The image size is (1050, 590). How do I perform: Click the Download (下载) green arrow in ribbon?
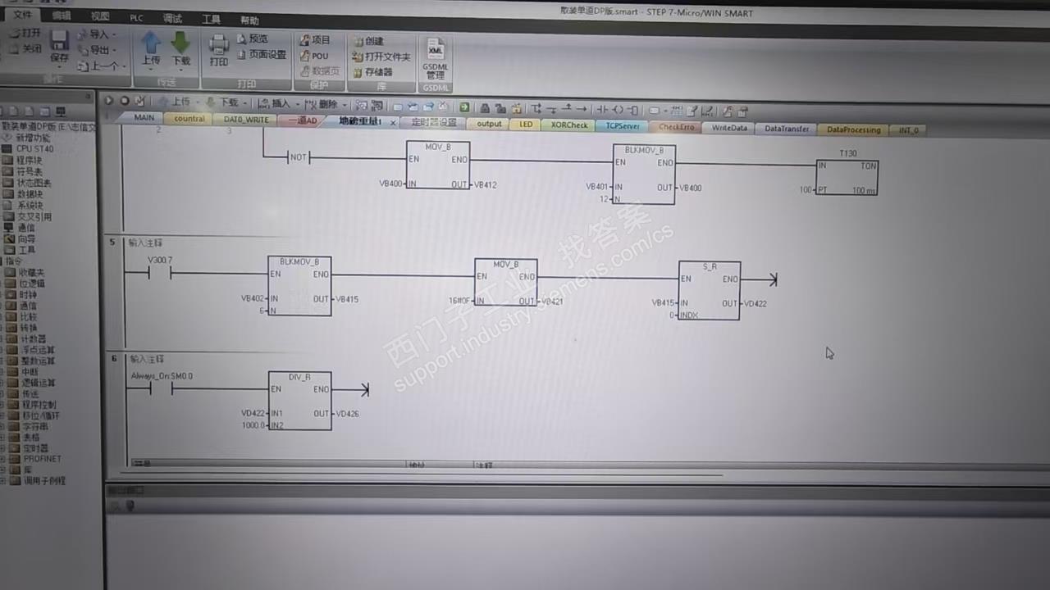click(180, 43)
